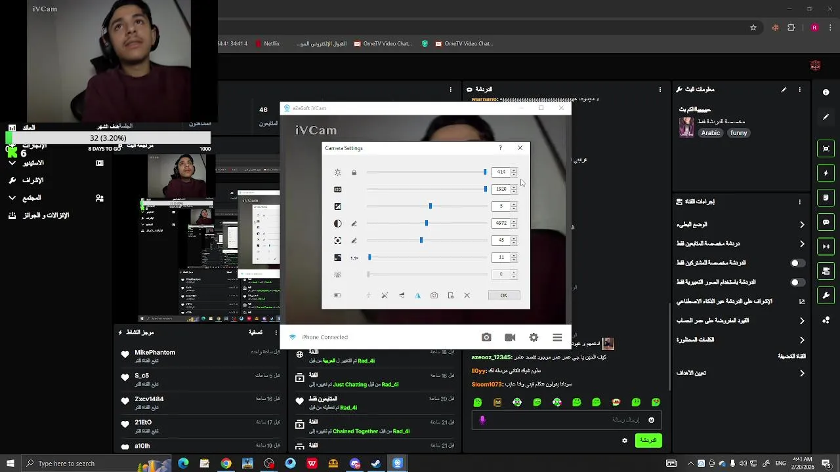Click the ISO icon in Camera Settings
The image size is (840, 472).
point(338,189)
